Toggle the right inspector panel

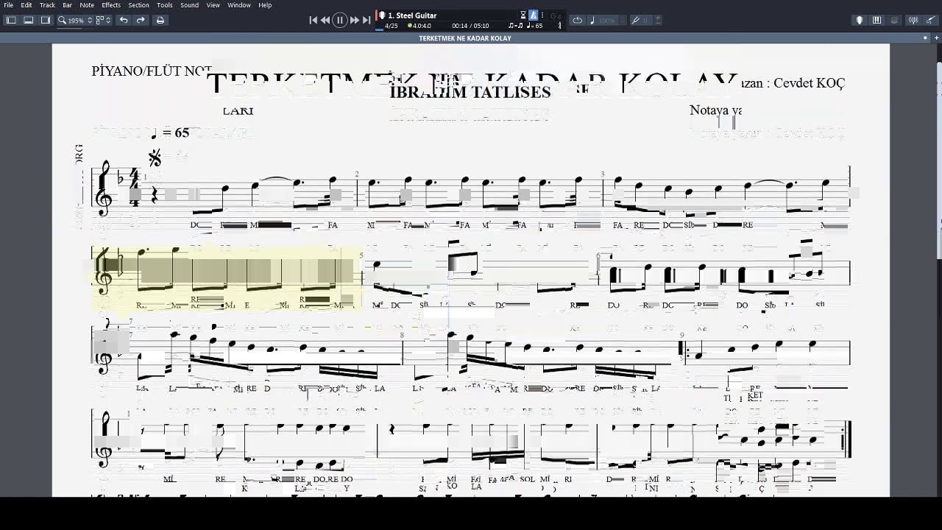(46, 20)
